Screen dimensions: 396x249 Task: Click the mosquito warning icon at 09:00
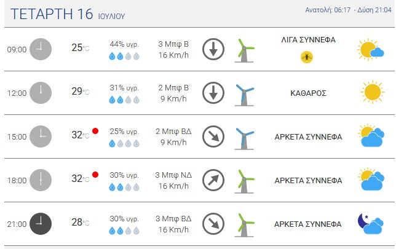[x=307, y=57]
